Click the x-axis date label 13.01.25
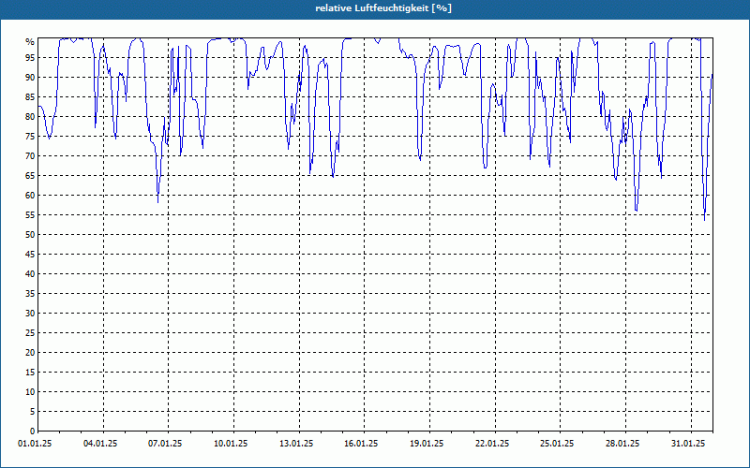 (296, 444)
